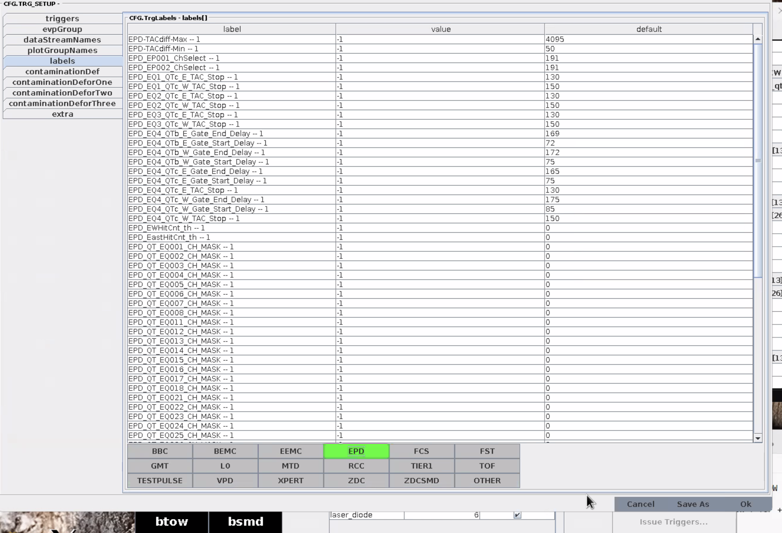Select the labels section
Image resolution: width=782 pixels, height=533 pixels.
tap(63, 61)
